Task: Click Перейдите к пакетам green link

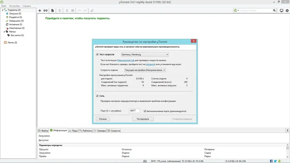Action: click(x=78, y=18)
